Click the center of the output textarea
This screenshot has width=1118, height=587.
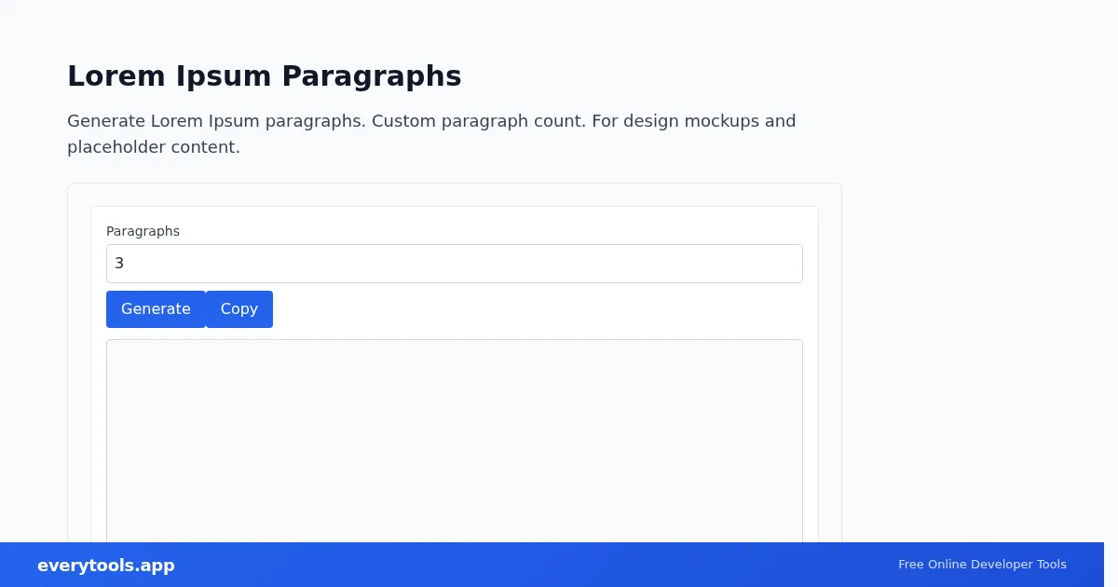[455, 441]
